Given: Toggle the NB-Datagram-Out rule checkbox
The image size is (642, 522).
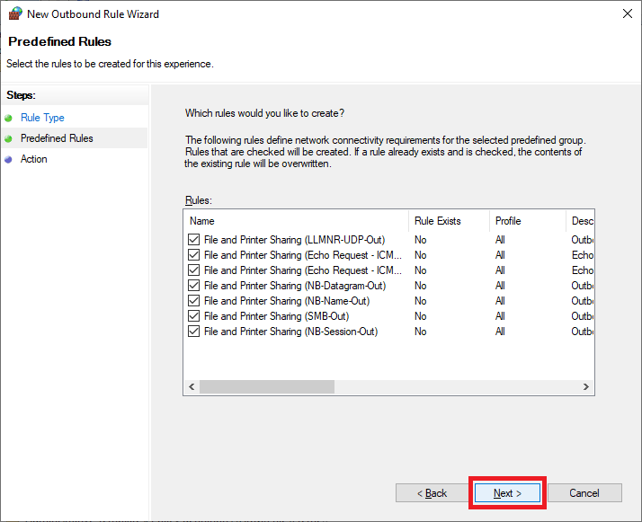Looking at the screenshot, I should [194, 286].
